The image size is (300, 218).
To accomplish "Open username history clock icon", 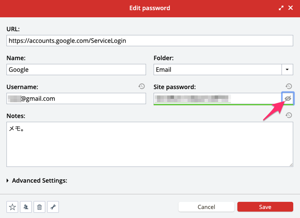I will pyautogui.click(x=142, y=86).
